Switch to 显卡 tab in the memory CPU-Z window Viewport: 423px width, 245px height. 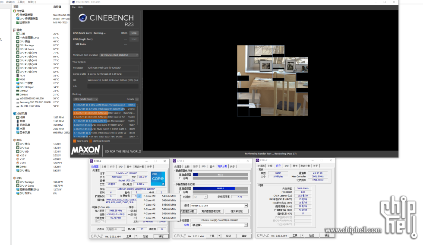[295, 166]
